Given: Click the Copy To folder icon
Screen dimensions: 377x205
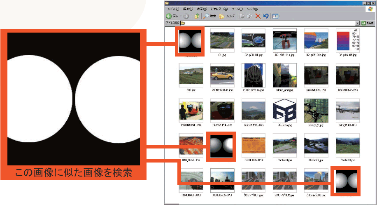Looking at the screenshot, I should click(250, 16).
